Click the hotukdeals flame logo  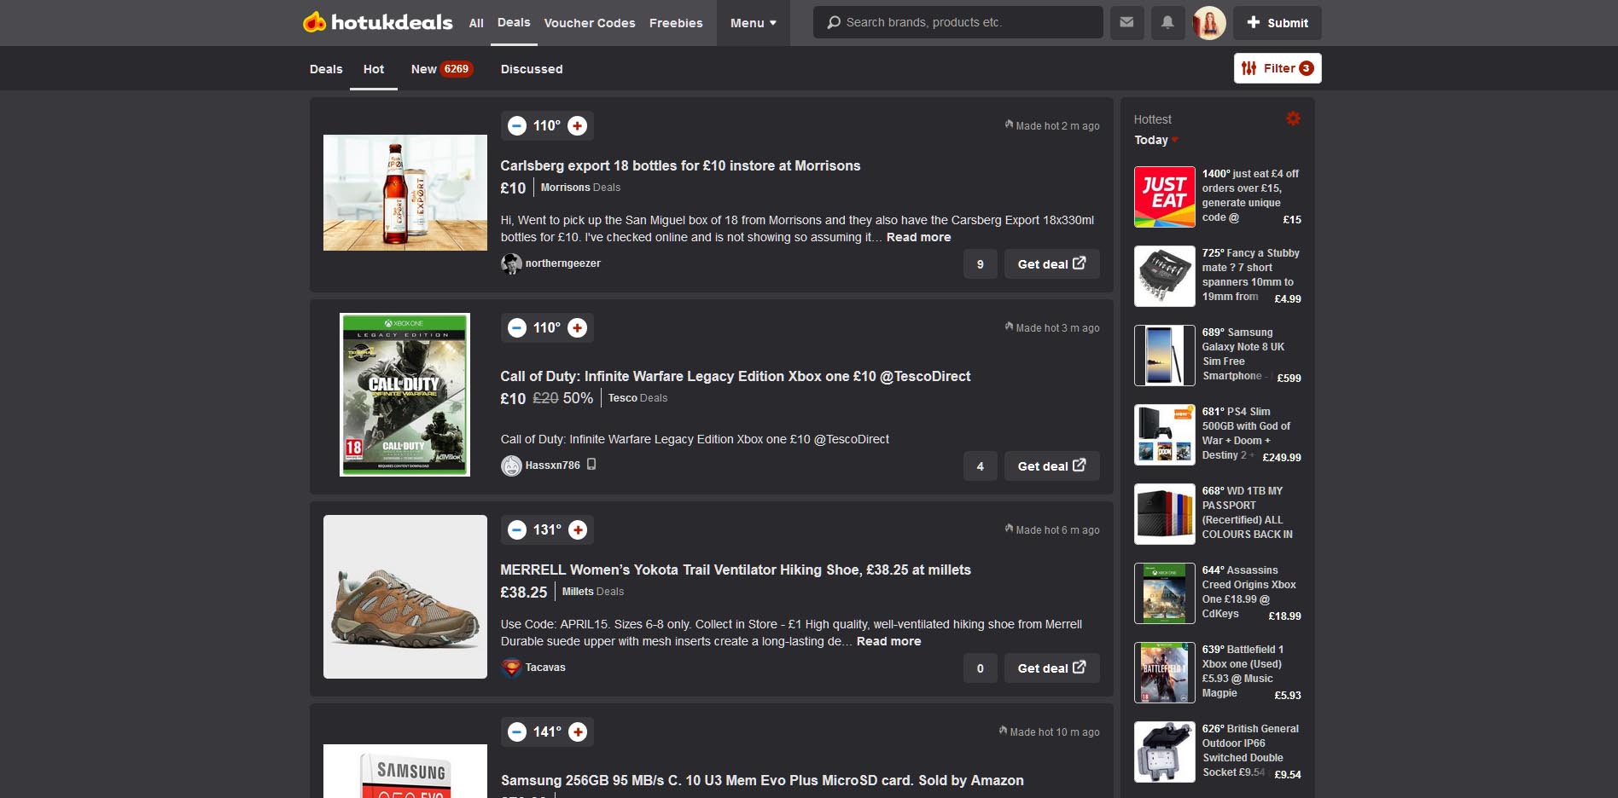coord(313,22)
